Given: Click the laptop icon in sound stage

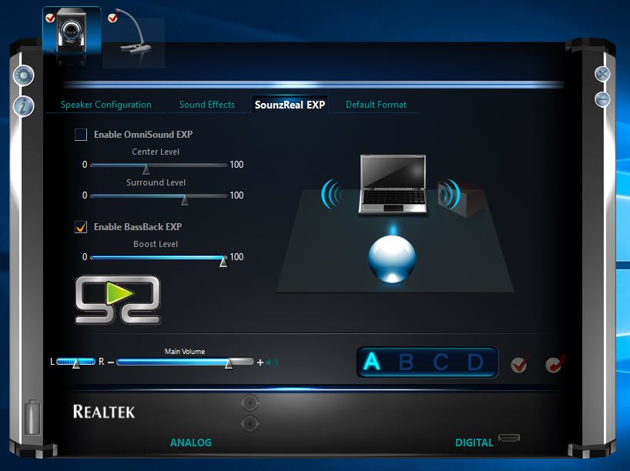Looking at the screenshot, I should point(393,184).
